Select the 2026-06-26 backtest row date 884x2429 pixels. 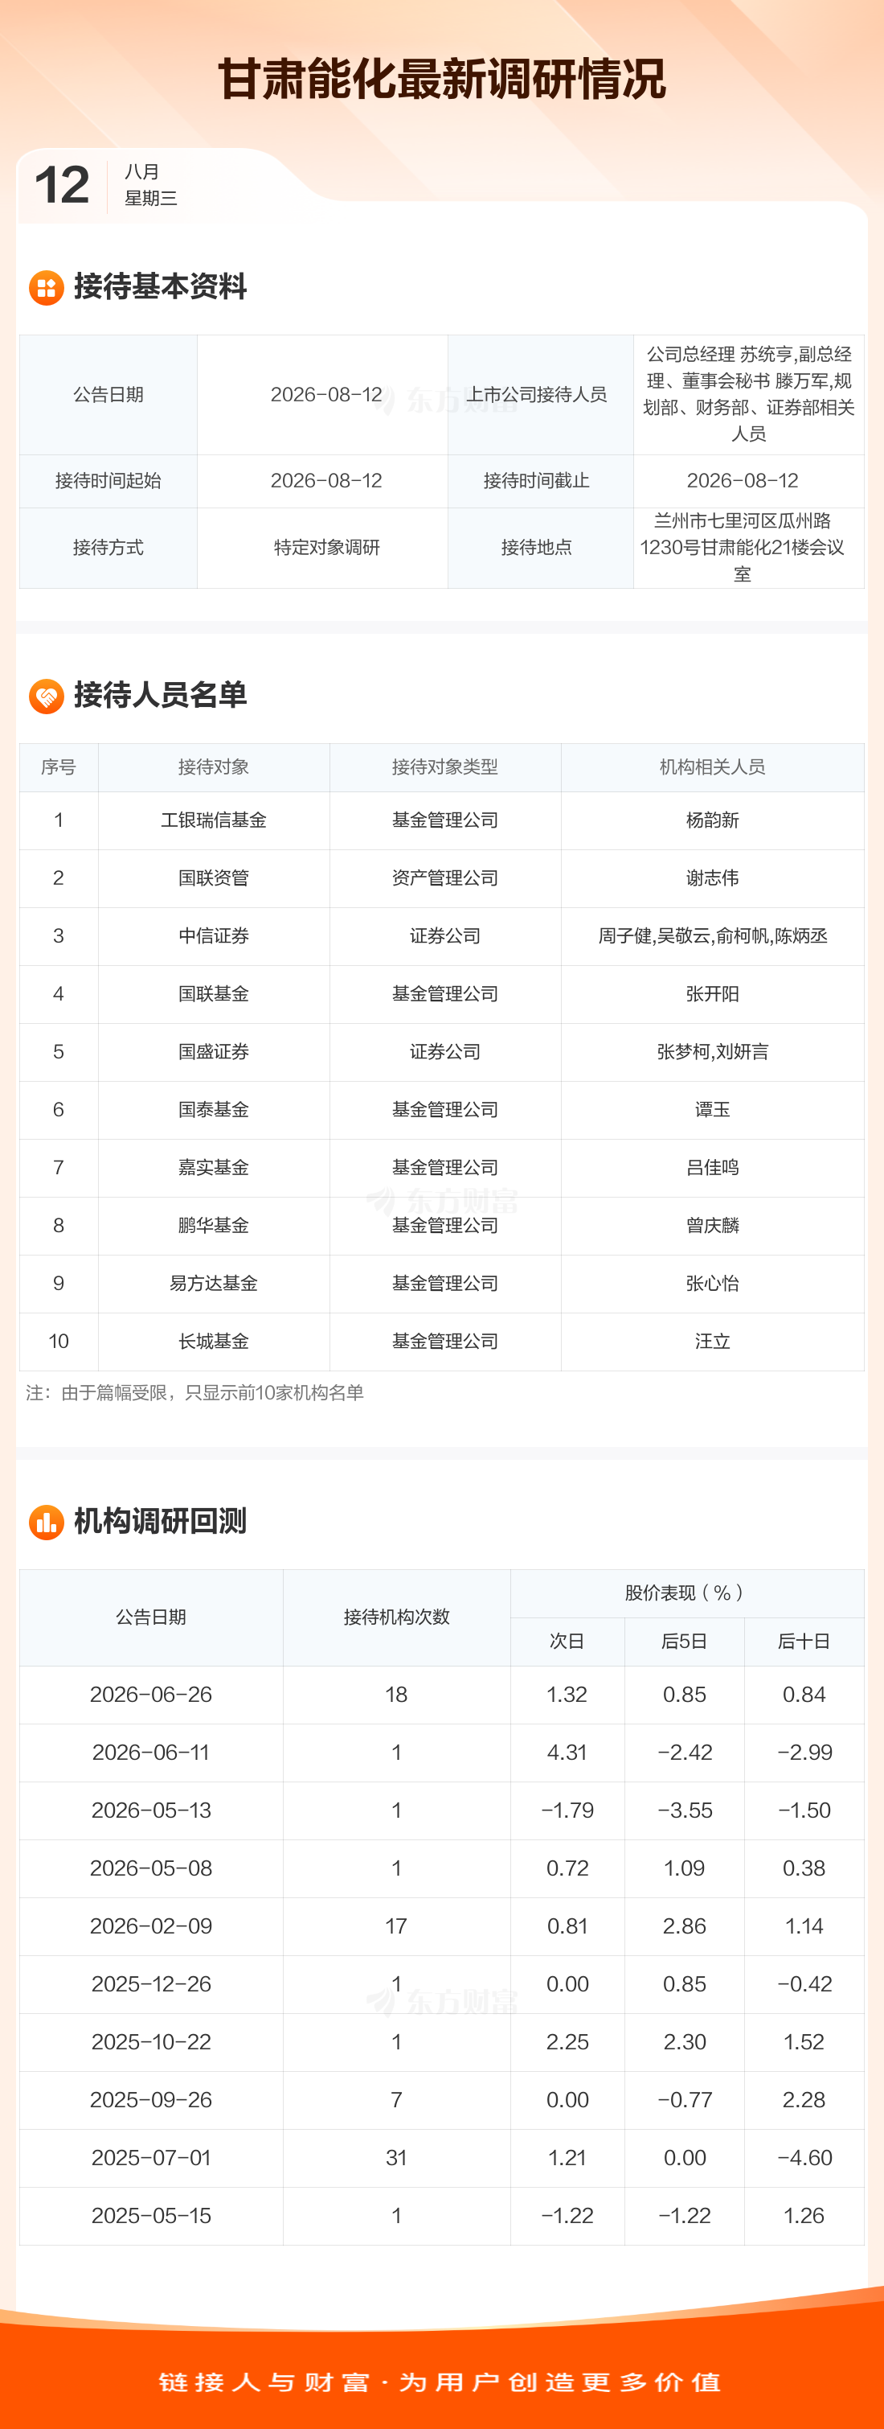point(151,1695)
